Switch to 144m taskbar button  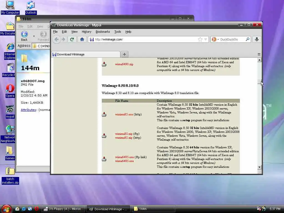153,209
